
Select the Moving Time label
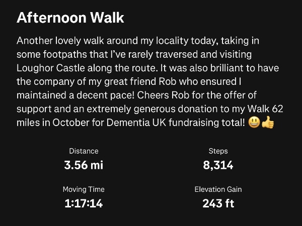(84, 189)
